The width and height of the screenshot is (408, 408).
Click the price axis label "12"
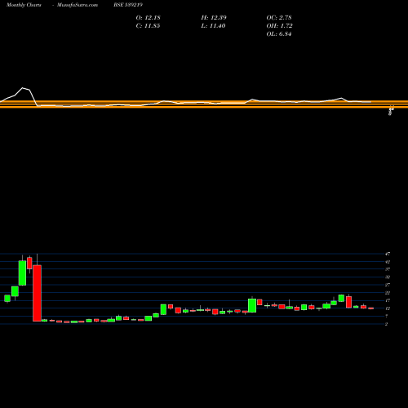388,308
